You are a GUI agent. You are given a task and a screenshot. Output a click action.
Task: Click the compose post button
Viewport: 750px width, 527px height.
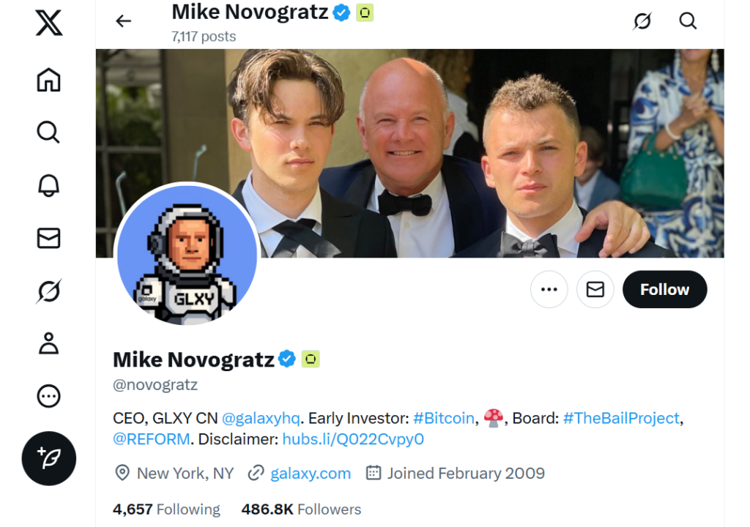49,458
